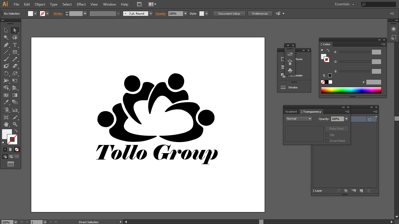Switch to the Gradient tab
The height and width of the screenshot is (224, 399).
point(291,111)
